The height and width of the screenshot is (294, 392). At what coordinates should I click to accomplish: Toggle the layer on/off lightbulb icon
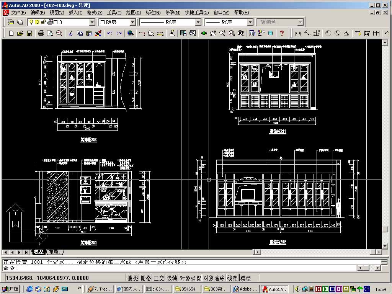tap(31, 22)
